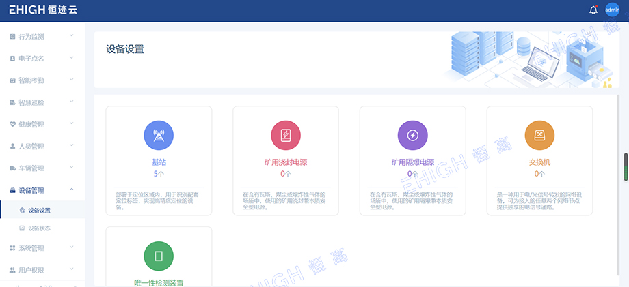Click the 基站 count 5个
The width and height of the screenshot is (629, 287).
pos(159,174)
